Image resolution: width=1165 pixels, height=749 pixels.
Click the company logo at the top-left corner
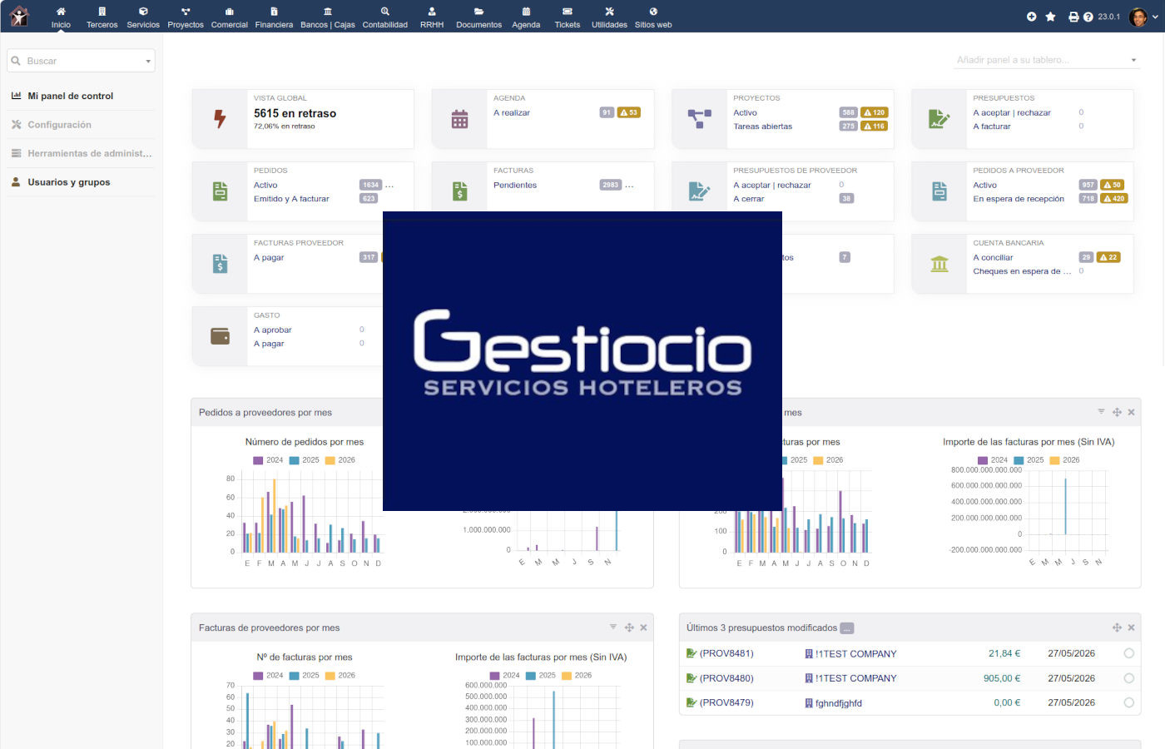coord(18,16)
